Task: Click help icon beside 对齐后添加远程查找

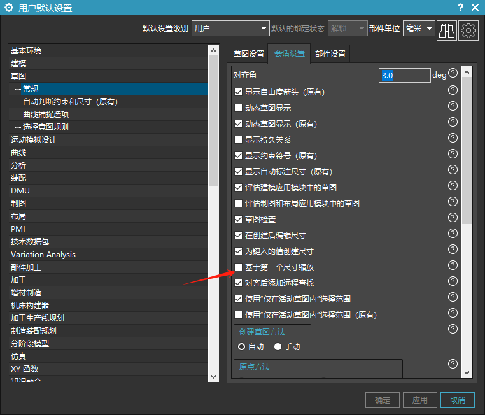Action: tap(453, 281)
